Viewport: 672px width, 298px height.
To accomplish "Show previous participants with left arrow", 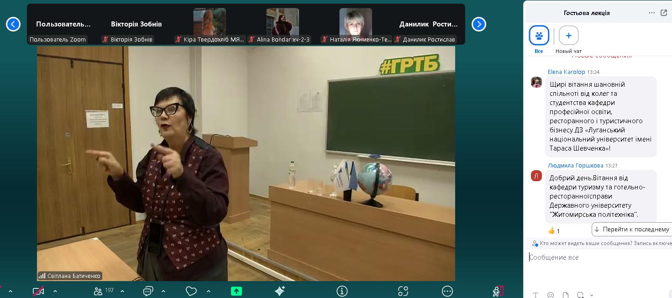I will 13,24.
